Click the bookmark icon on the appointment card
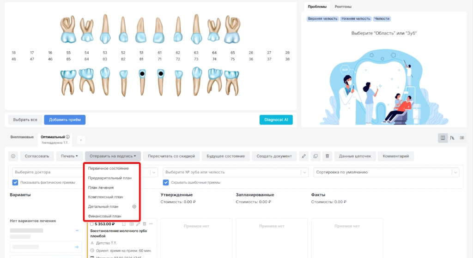The width and height of the screenshot is (473, 258). pos(124,224)
